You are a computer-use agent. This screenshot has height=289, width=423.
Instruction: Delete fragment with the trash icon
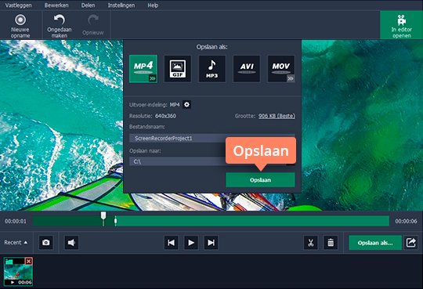(331, 243)
